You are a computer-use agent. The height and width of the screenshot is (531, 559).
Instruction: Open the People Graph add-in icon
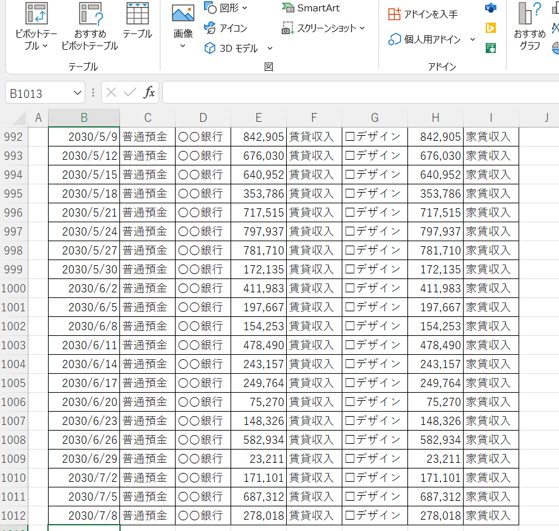pos(490,48)
